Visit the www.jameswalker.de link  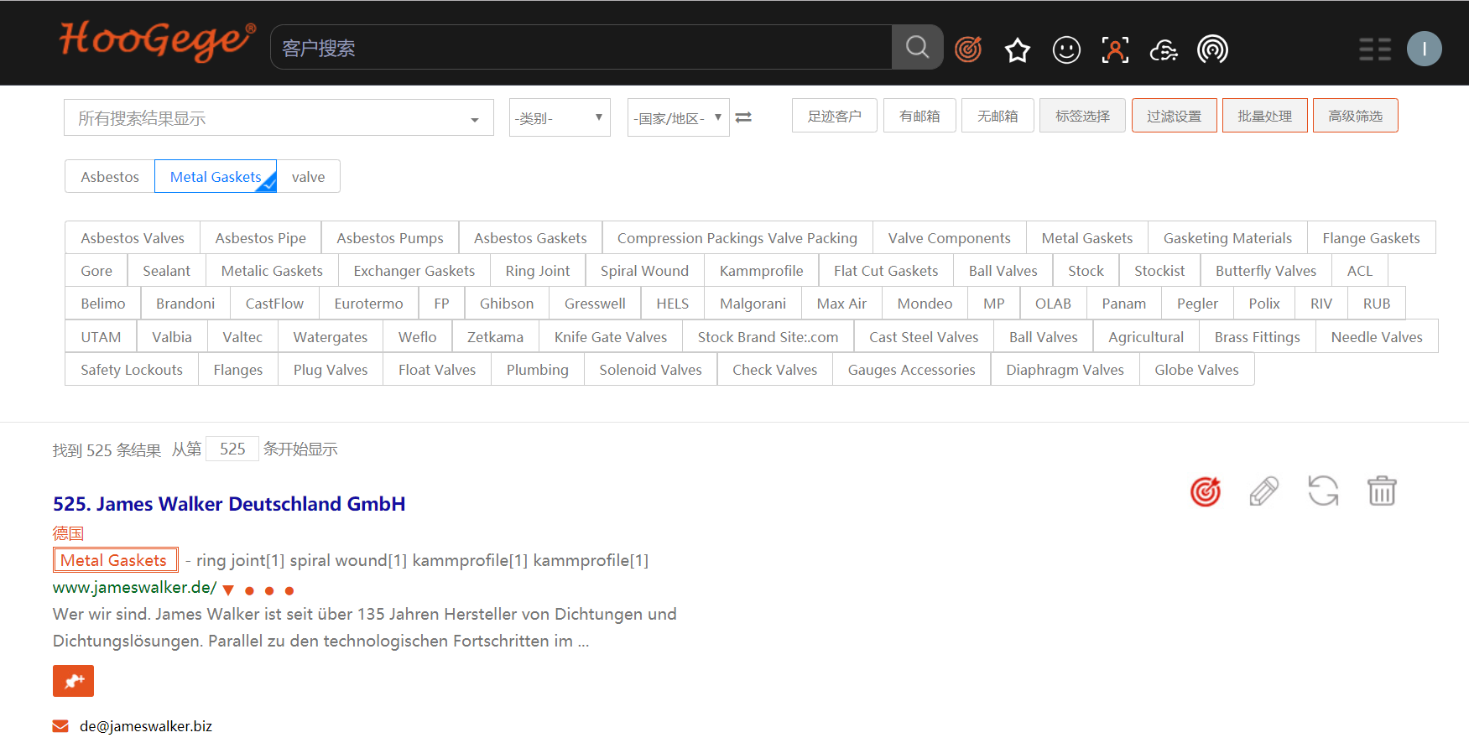(x=134, y=587)
